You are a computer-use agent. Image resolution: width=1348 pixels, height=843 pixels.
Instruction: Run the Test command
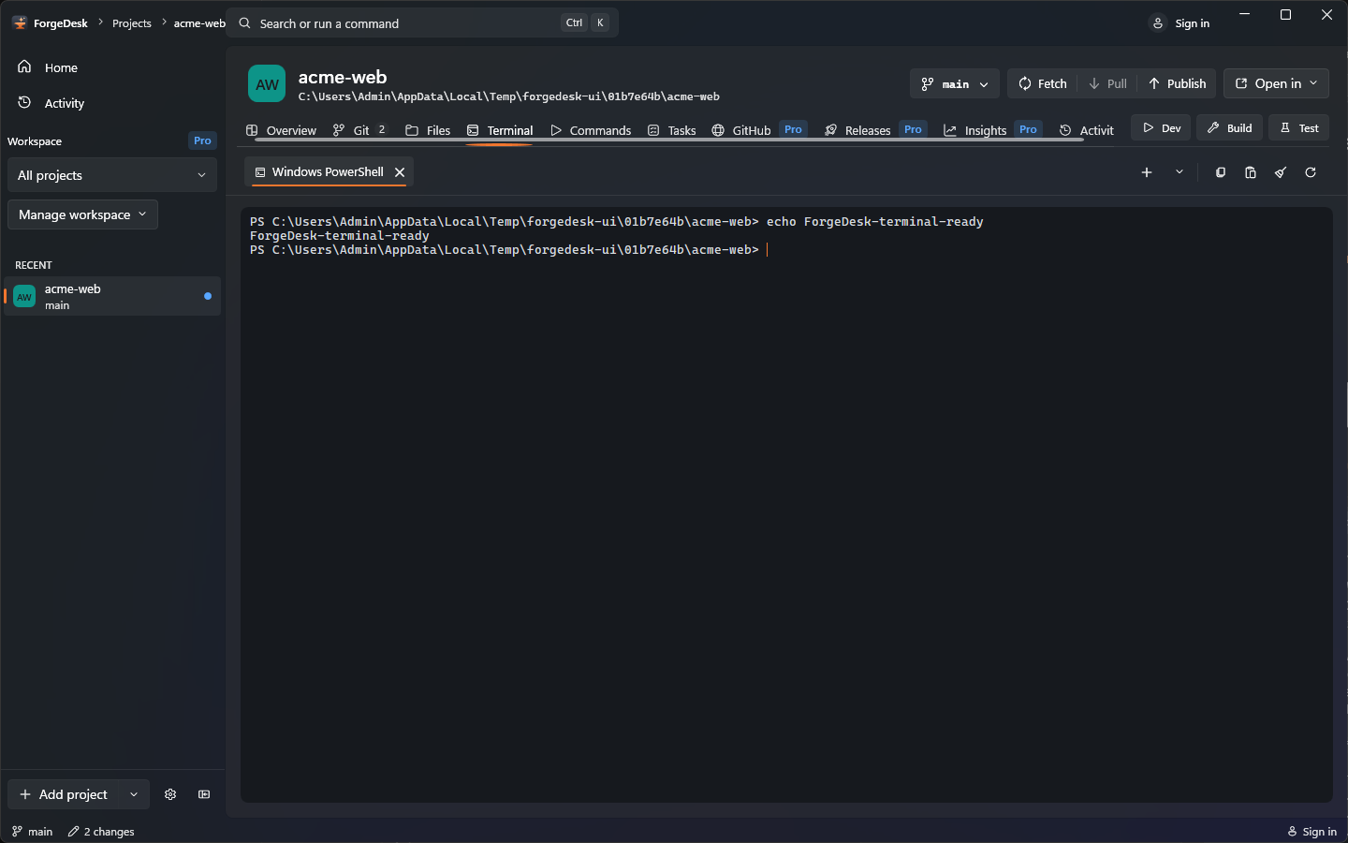1299,128
